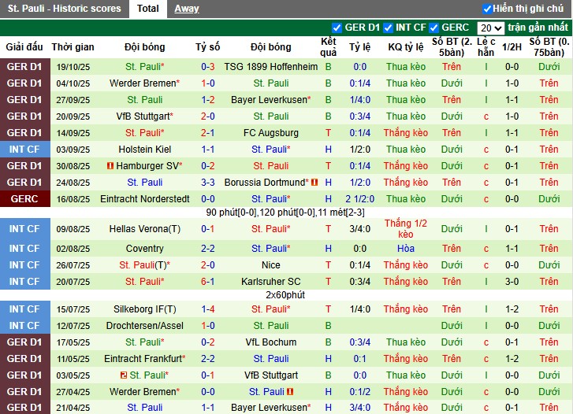
Task: Uncheck the INT CF filter checkbox
Action: click(x=387, y=28)
